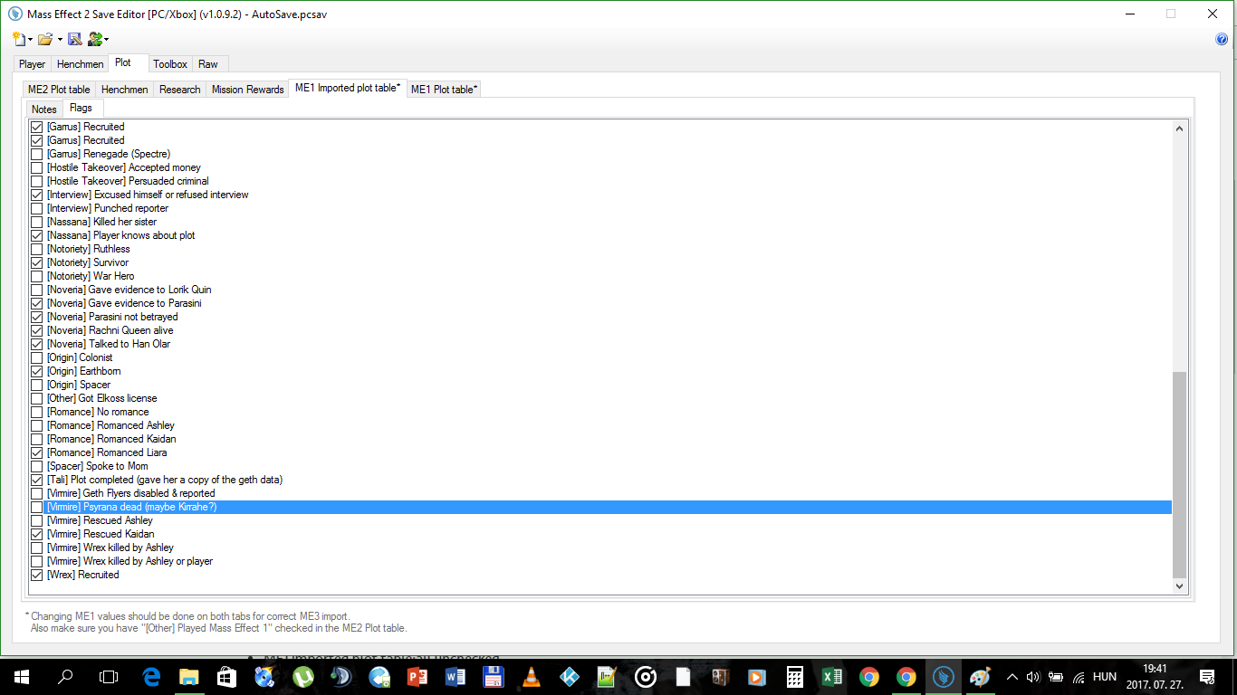Image resolution: width=1237 pixels, height=695 pixels.
Task: Expand the import/export dropdown arrow
Action: [x=106, y=40]
